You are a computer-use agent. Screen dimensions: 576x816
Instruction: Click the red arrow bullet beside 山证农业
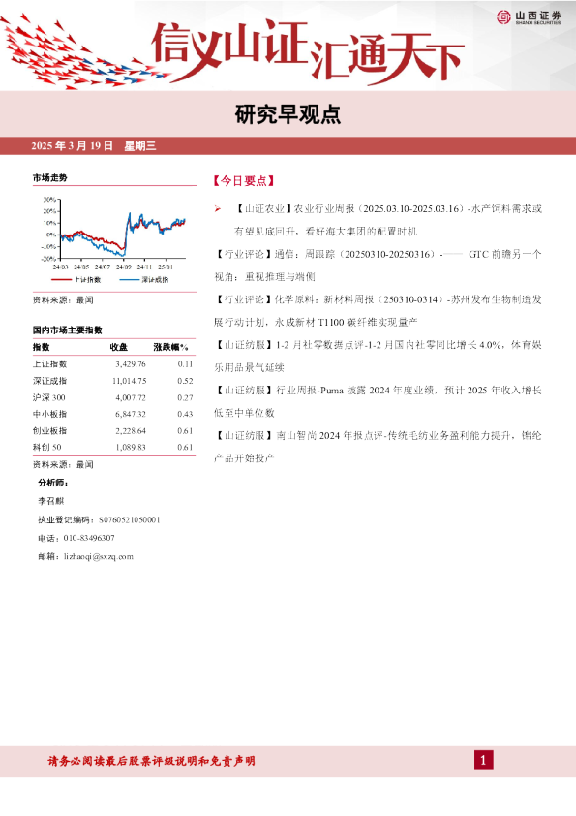[x=218, y=209]
